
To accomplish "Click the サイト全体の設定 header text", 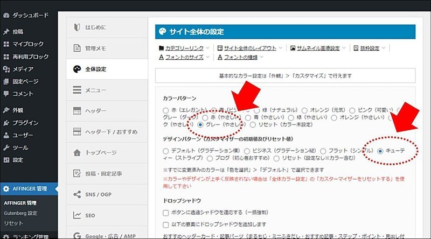I will (197, 32).
